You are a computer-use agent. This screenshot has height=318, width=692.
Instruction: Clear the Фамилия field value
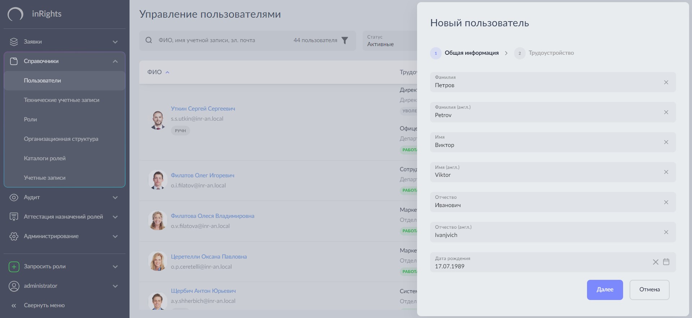pos(666,82)
